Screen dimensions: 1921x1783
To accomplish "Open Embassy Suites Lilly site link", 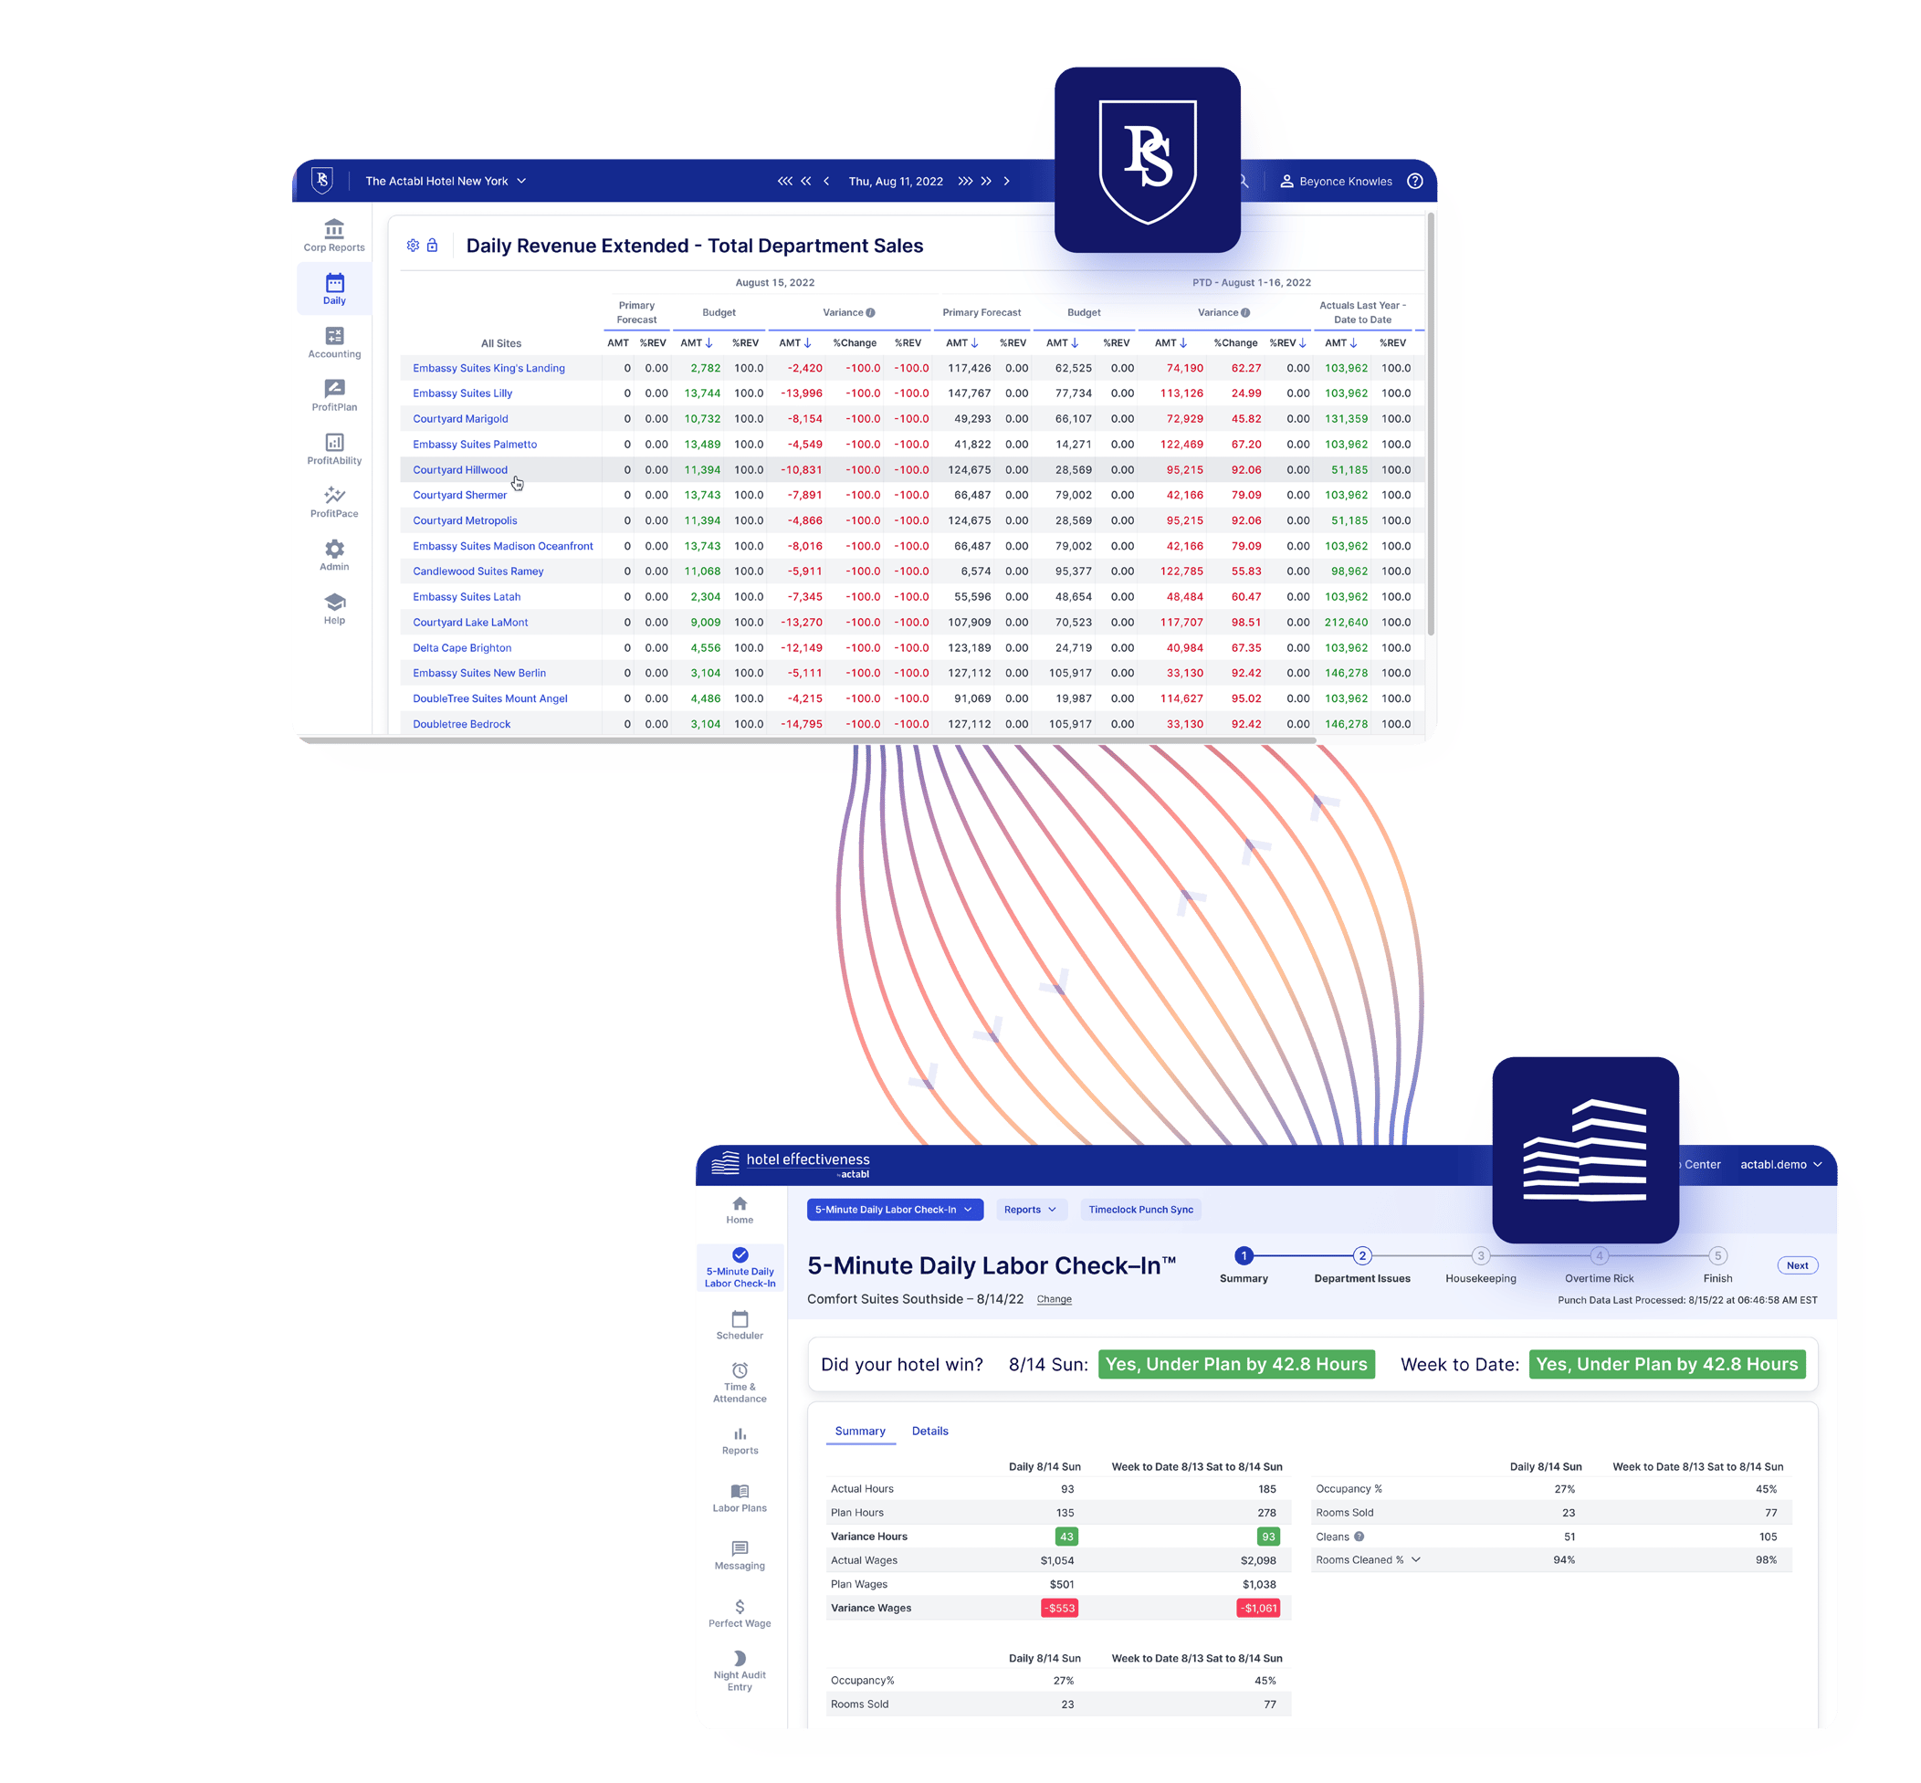I will [x=461, y=393].
